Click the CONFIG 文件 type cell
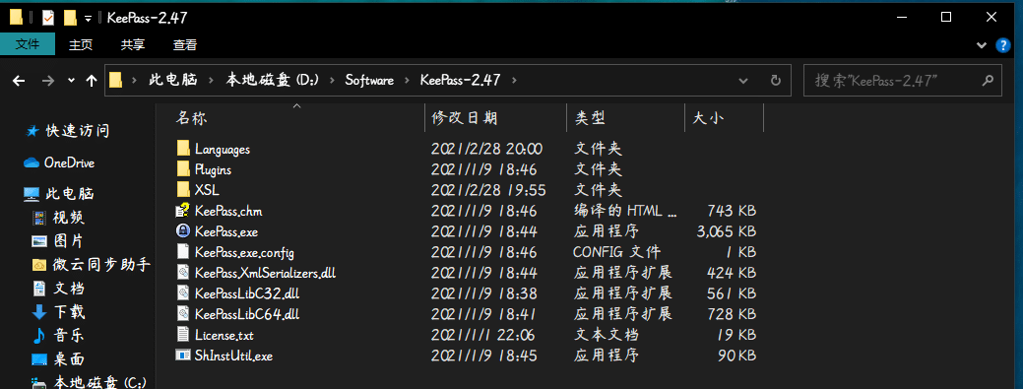 [x=616, y=252]
